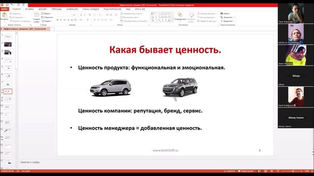Underline text with Ч button
Image resolution: width=314 pixels, height=176 pixels.
(64, 20)
